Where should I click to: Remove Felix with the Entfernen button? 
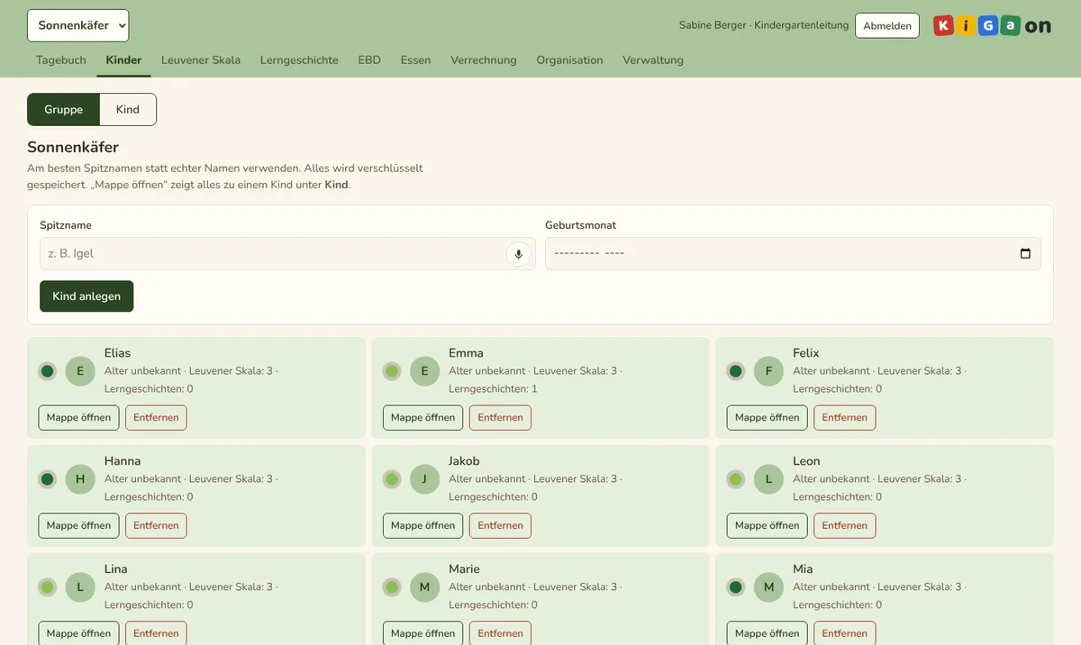[845, 418]
